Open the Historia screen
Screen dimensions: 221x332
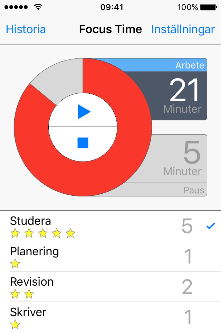[x=26, y=29]
